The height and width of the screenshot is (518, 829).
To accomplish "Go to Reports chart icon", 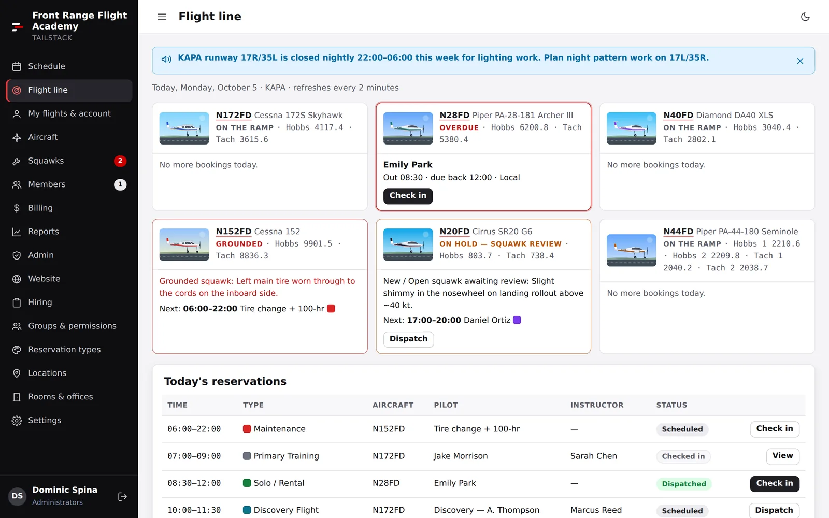I will coord(17,232).
